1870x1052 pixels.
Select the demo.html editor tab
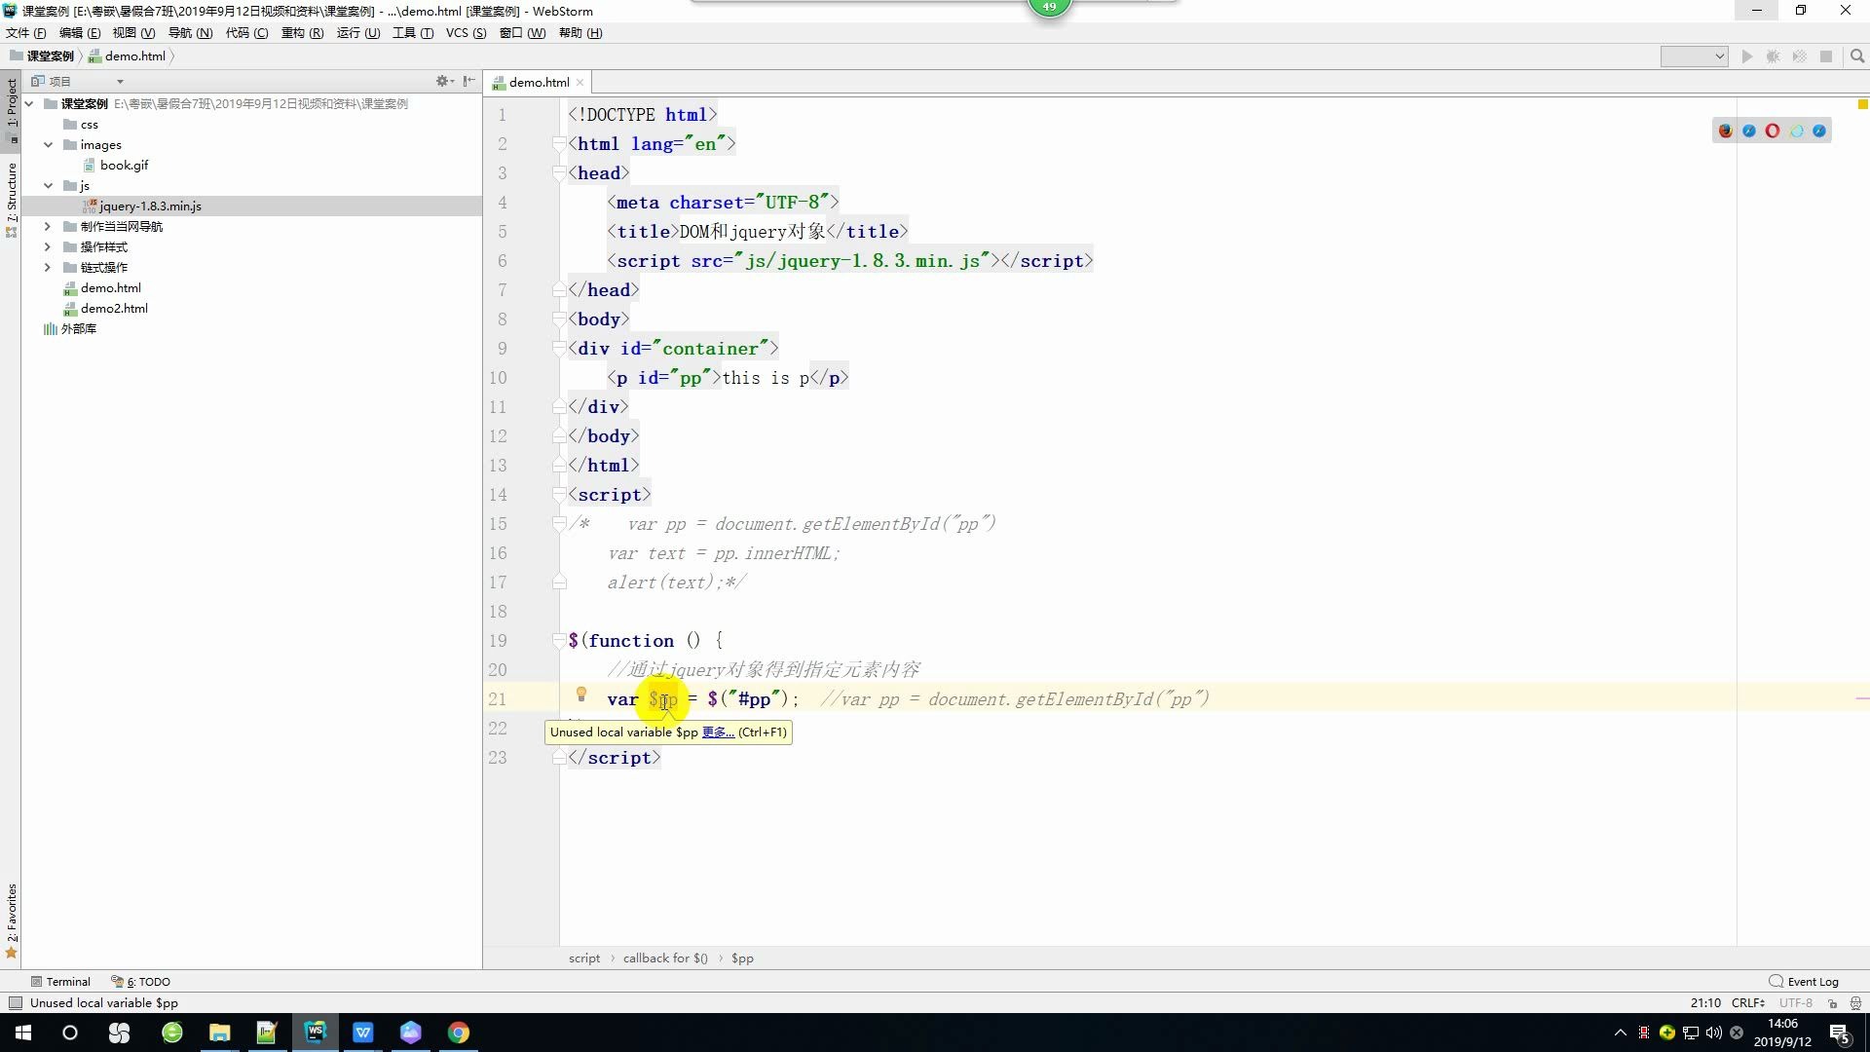(x=539, y=82)
